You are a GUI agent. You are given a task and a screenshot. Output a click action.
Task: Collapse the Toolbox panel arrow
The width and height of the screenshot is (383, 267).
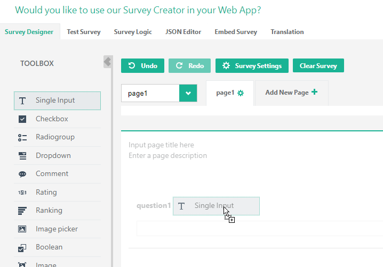click(x=107, y=62)
